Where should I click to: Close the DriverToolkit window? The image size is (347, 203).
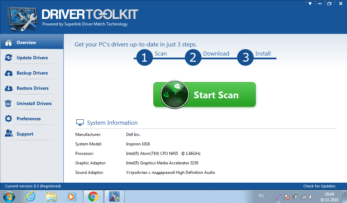point(341,3)
